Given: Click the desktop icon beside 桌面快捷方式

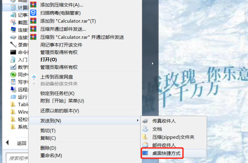Looking at the screenshot, I should click(x=145, y=153).
